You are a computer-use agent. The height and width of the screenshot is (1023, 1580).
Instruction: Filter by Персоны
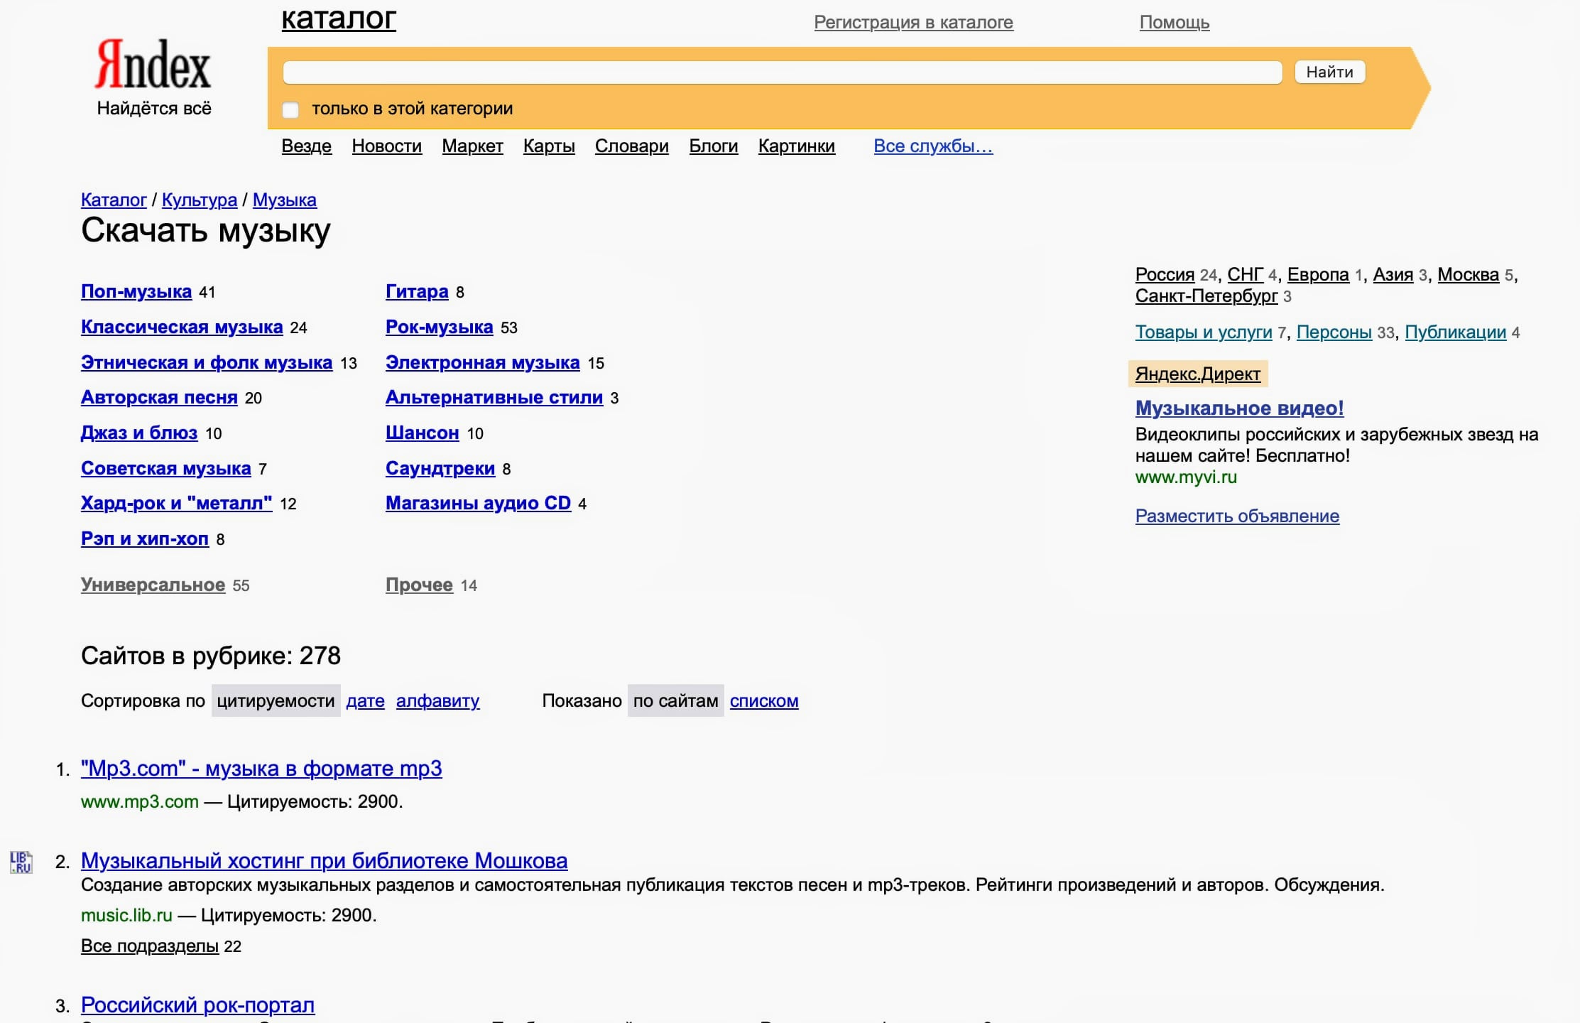point(1334,332)
